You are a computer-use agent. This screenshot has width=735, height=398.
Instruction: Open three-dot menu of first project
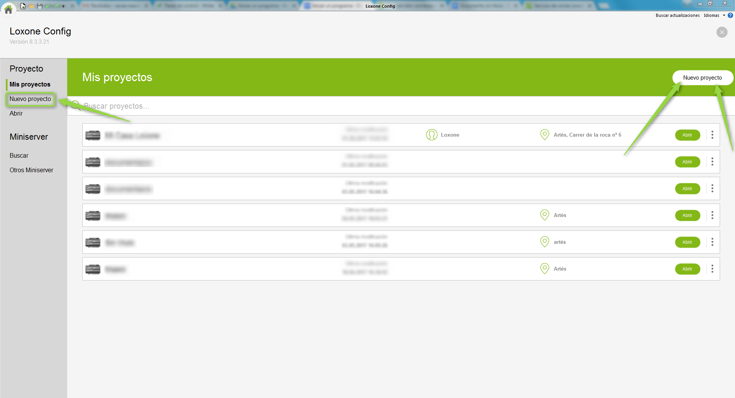tap(712, 135)
